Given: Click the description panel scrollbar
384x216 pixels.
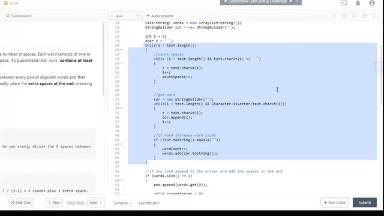Looking at the screenshot, I should point(103,59).
